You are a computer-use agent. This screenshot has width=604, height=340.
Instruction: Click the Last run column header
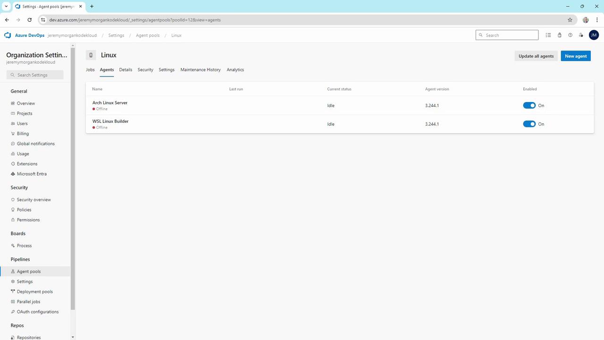coord(236,89)
